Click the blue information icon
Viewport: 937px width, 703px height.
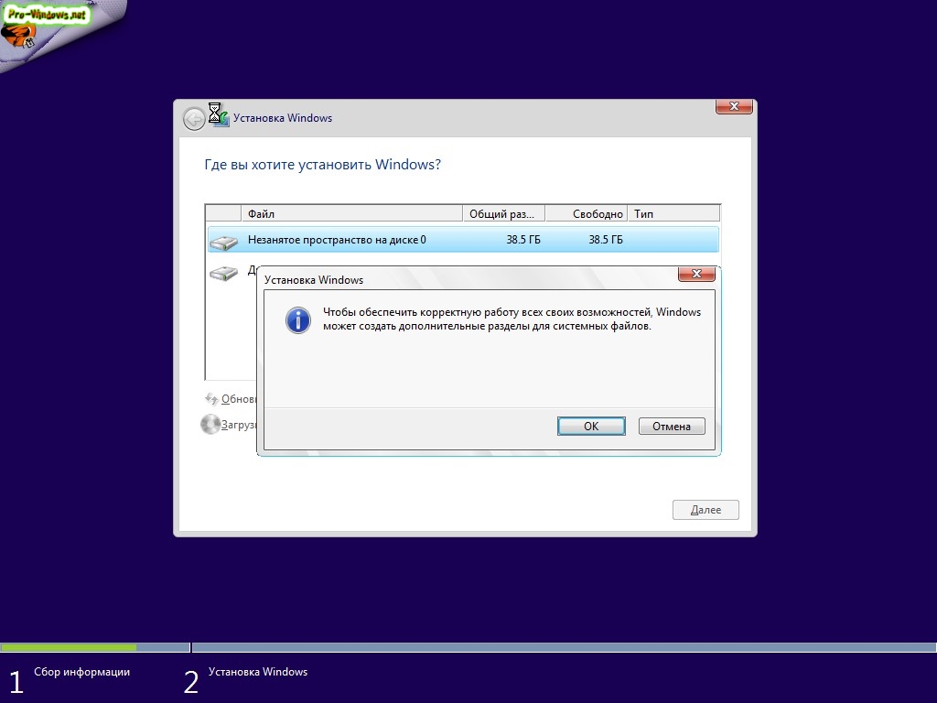[297, 320]
